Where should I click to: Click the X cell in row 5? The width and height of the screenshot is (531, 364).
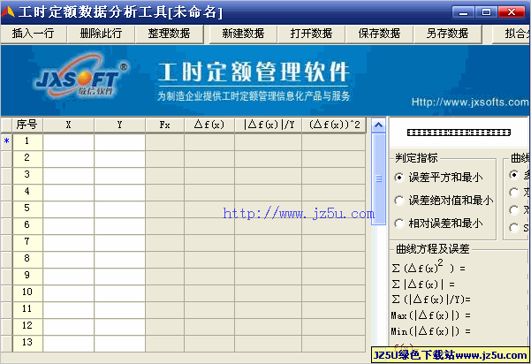tap(68, 209)
